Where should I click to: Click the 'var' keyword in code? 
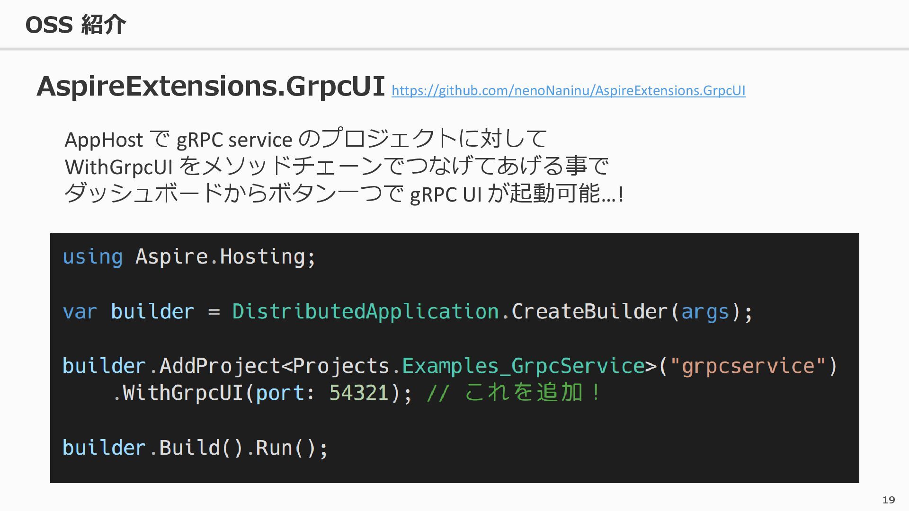(x=80, y=312)
